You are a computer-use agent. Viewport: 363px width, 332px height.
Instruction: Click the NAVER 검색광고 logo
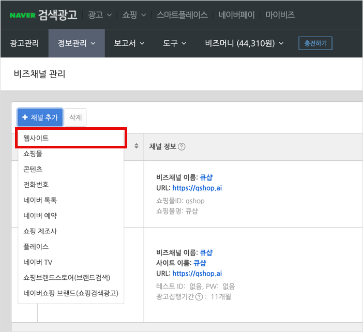click(43, 15)
